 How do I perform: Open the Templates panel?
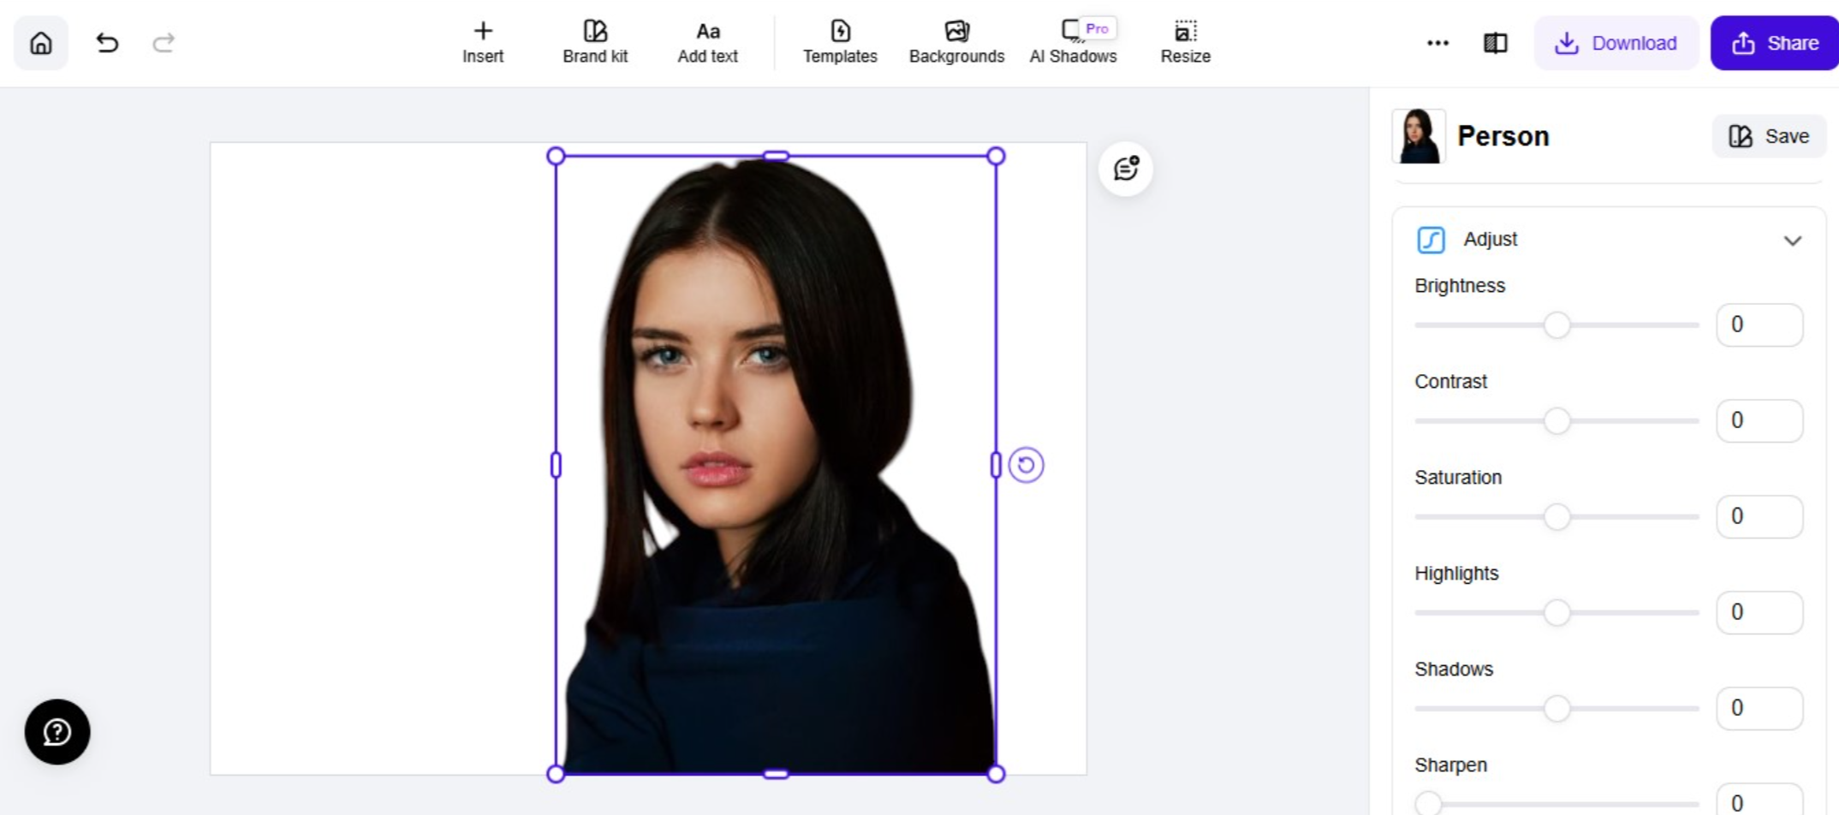840,41
